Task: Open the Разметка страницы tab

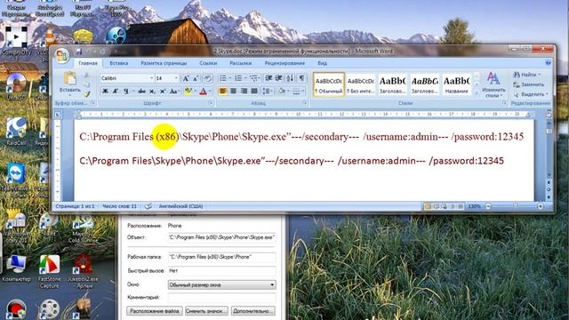Action: pyautogui.click(x=164, y=63)
